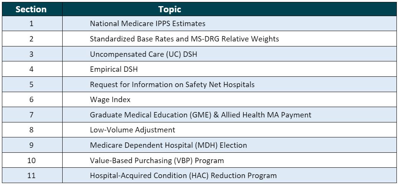398x185 pixels.
Task: Click the Section column header
Action: point(31,9)
